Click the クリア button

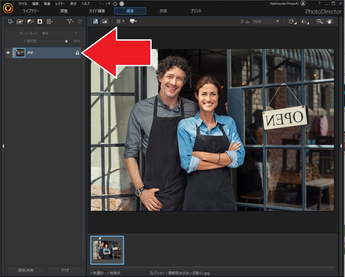65,270
